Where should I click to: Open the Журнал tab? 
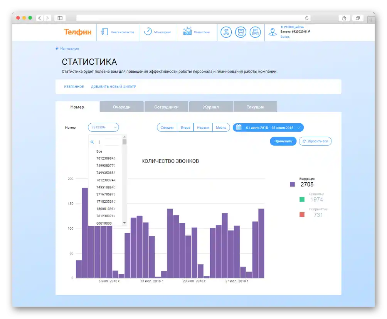click(210, 107)
